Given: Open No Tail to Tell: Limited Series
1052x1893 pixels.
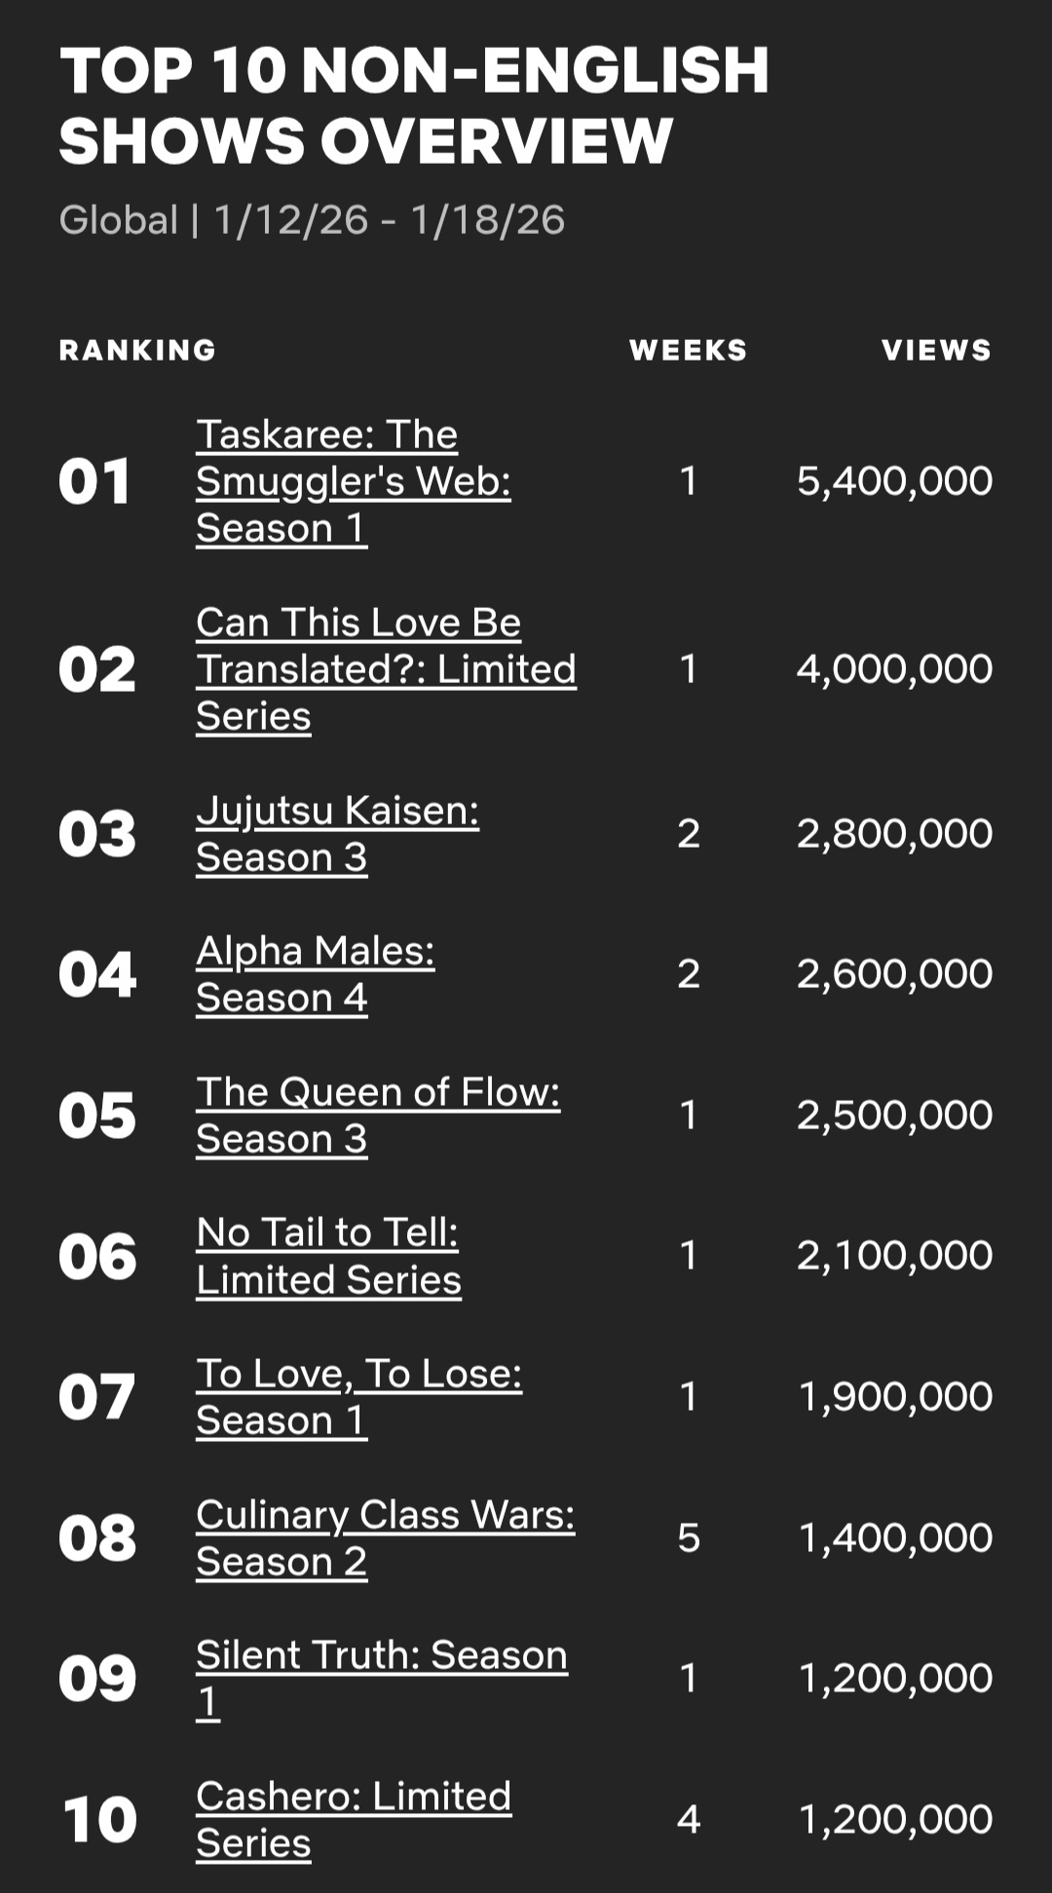Looking at the screenshot, I should click(x=328, y=1256).
